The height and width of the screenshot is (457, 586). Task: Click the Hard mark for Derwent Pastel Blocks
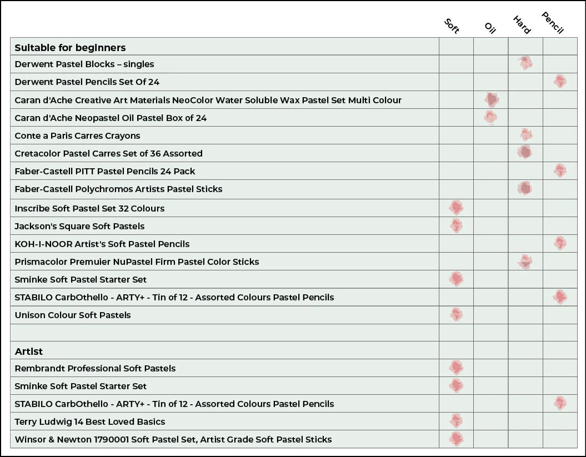click(x=525, y=63)
